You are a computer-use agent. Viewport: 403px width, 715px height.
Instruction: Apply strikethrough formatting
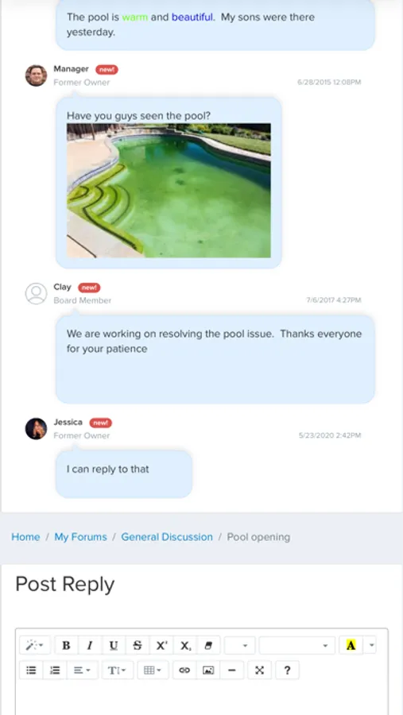point(138,645)
